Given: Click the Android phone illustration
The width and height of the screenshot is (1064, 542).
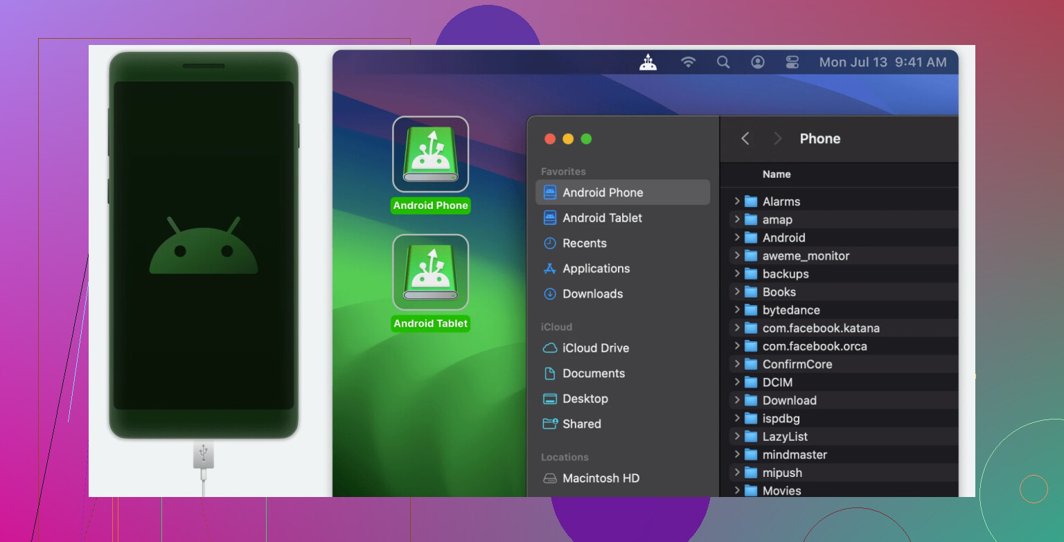Looking at the screenshot, I should click(x=204, y=245).
